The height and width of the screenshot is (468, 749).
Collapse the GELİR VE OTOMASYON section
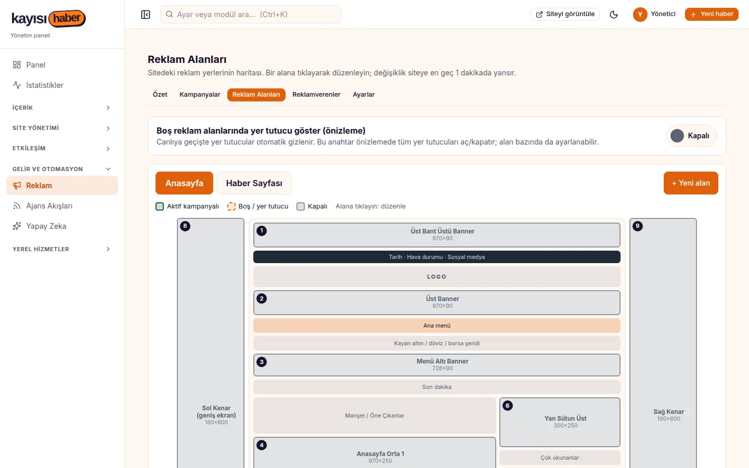[x=62, y=169]
